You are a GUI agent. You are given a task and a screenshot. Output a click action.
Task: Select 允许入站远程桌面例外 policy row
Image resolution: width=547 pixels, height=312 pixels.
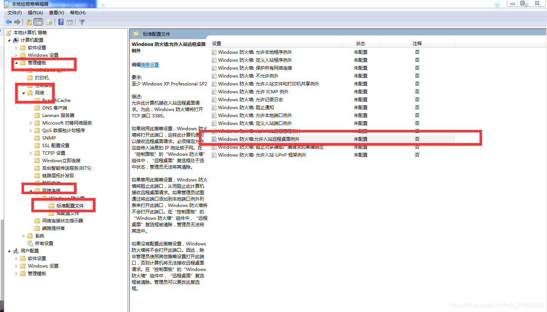[333, 139]
